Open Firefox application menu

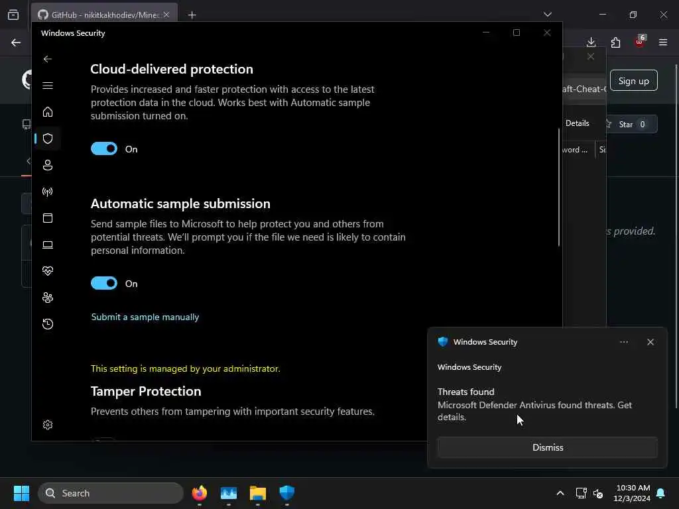663,42
